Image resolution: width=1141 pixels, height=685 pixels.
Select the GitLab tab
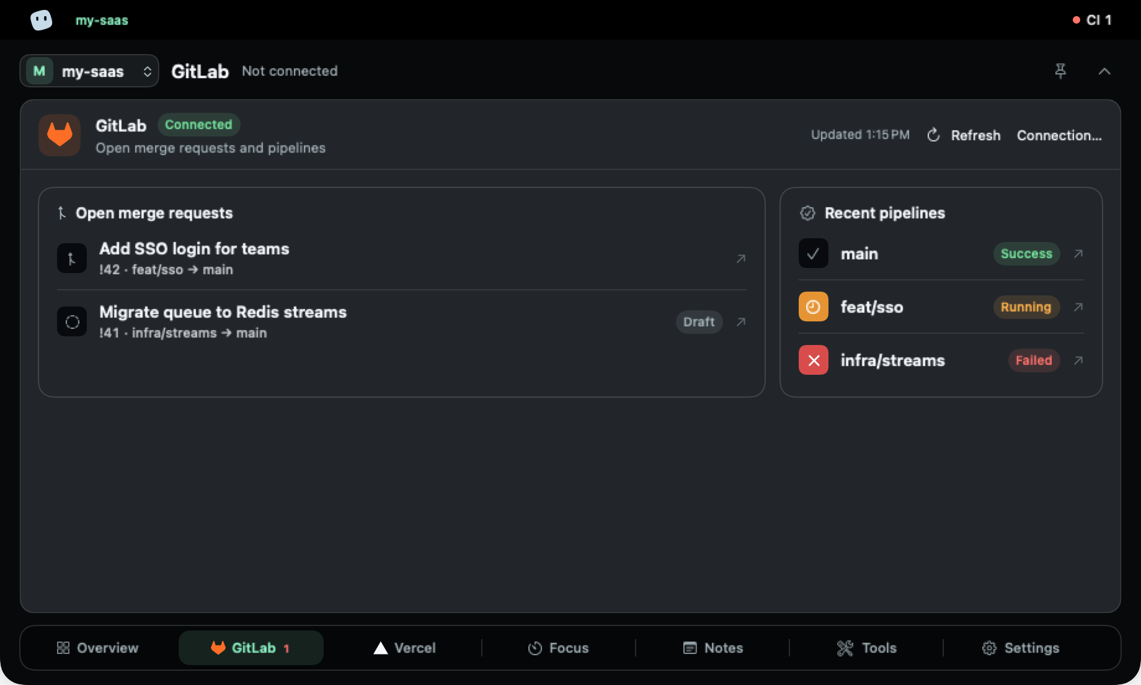pyautogui.click(x=251, y=648)
